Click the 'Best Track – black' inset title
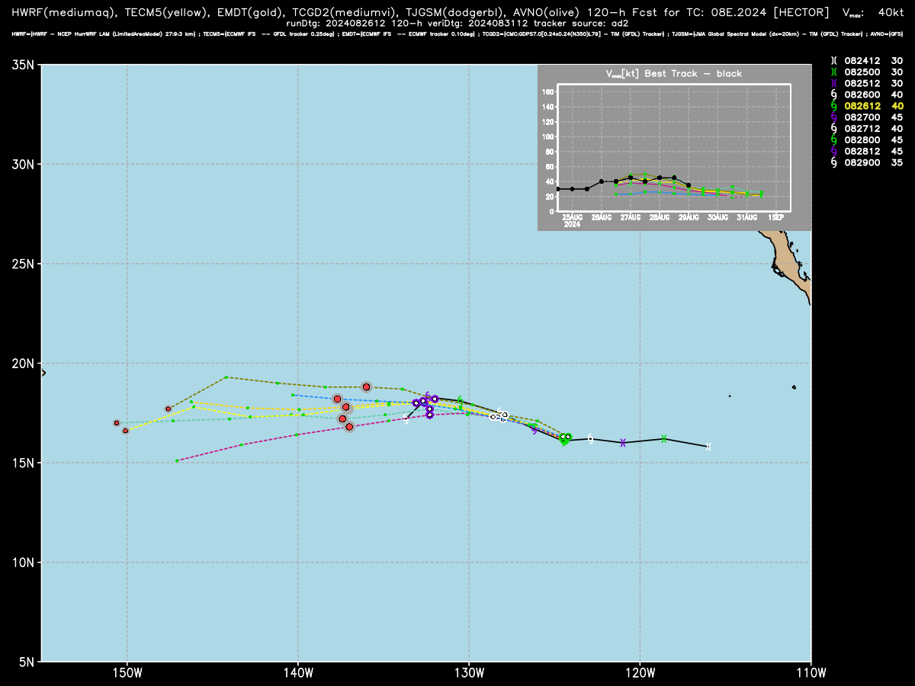The width and height of the screenshot is (915, 686). 693,74
